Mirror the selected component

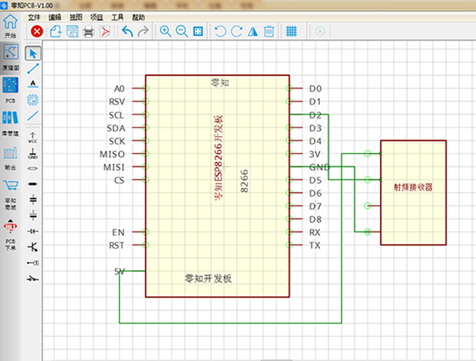(x=253, y=31)
